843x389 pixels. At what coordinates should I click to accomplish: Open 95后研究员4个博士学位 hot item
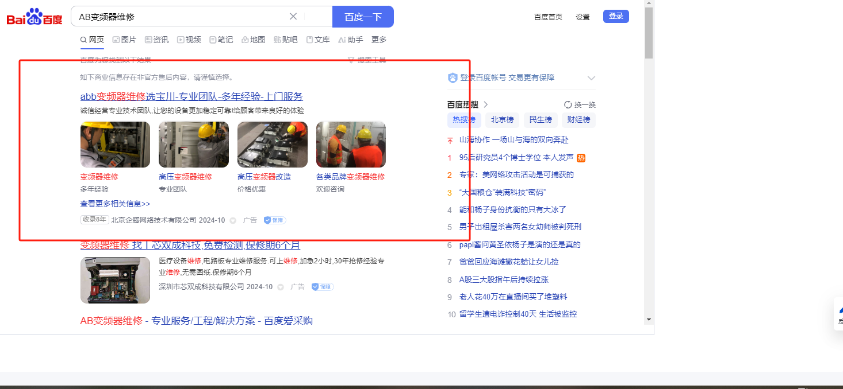[x=516, y=157]
